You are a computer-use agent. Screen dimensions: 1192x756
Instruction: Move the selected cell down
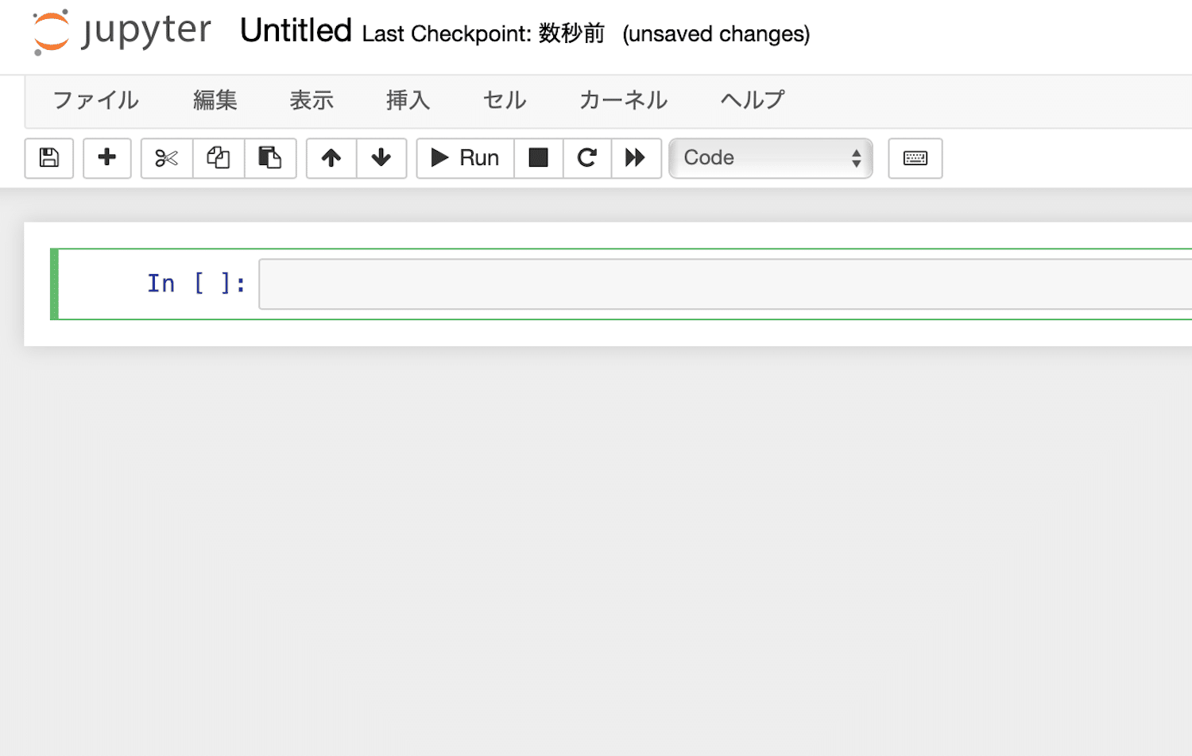click(381, 158)
